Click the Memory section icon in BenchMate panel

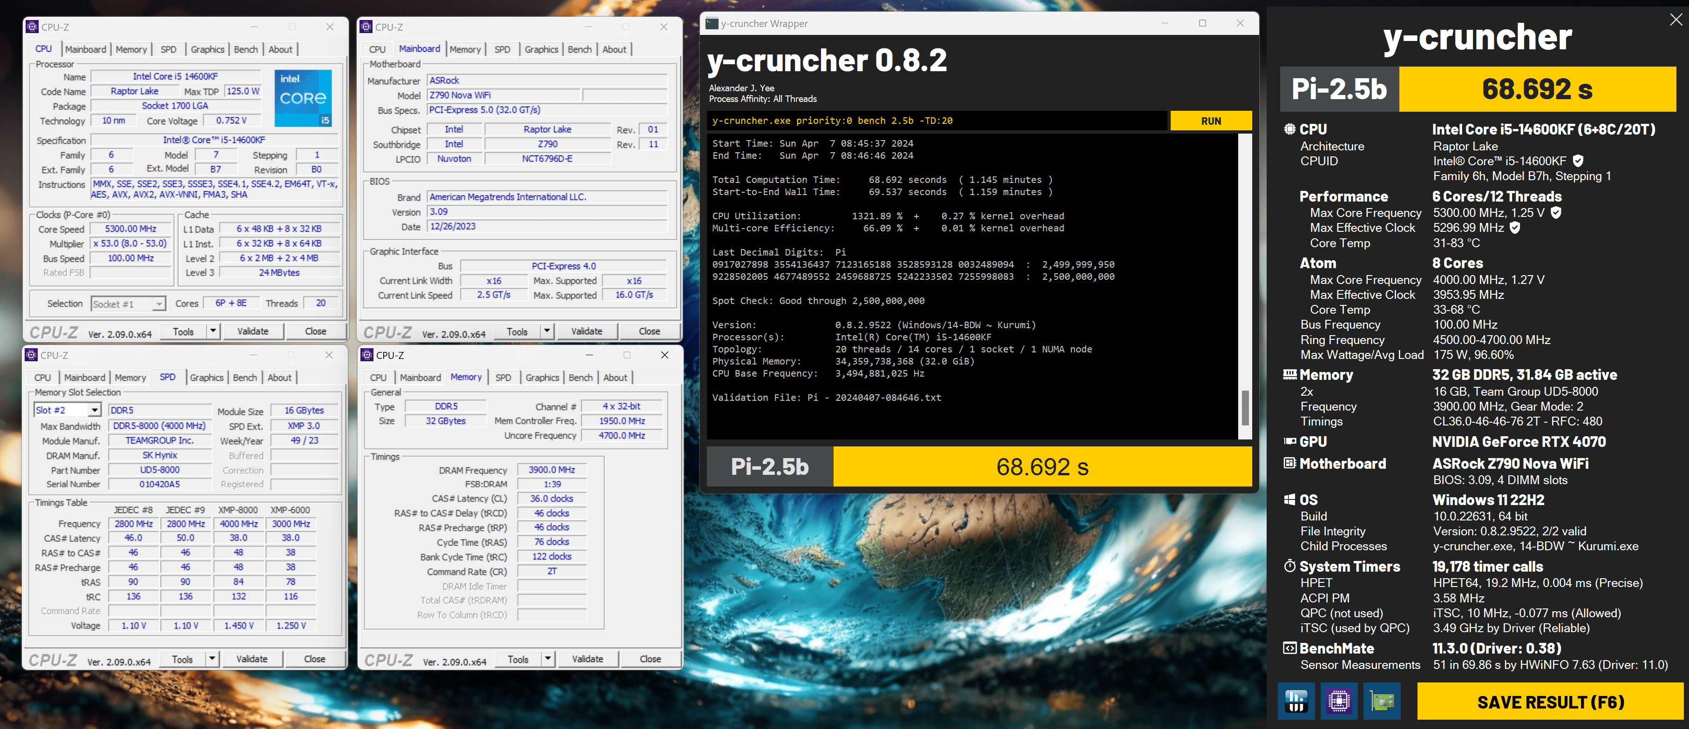tap(1290, 374)
